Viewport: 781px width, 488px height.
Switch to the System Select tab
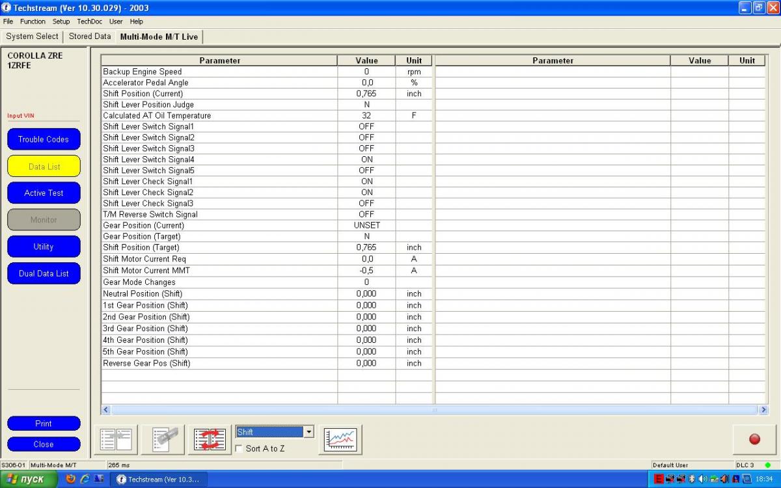(32, 36)
